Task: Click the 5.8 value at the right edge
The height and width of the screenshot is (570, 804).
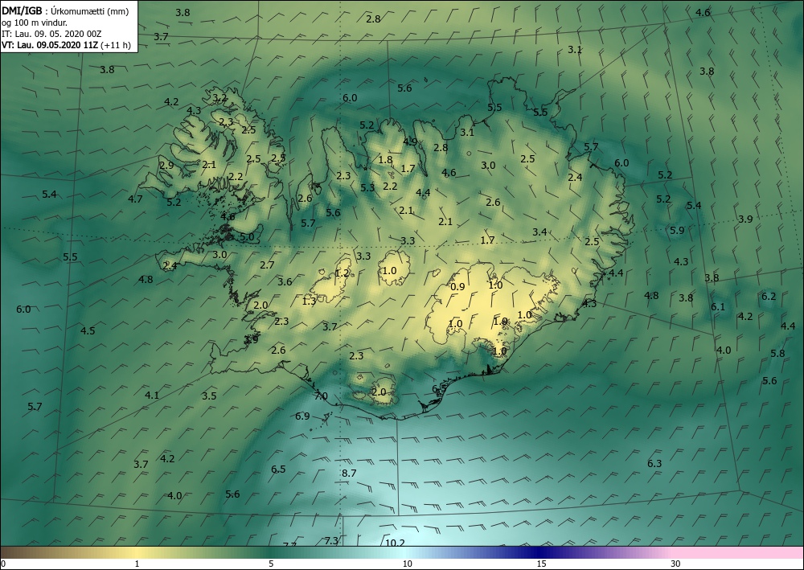Action: 777,353
